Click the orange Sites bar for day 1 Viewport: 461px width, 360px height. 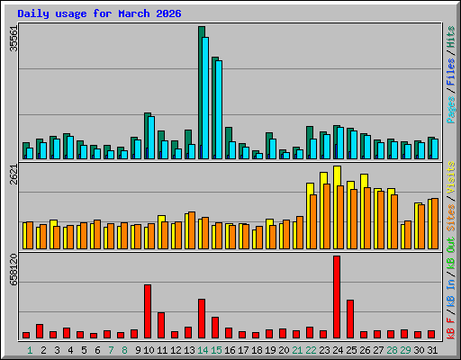tap(30, 236)
